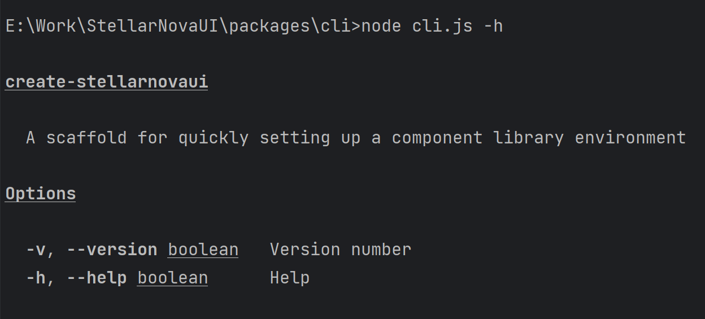Select the --version option name
The height and width of the screenshot is (319, 705).
(x=112, y=250)
